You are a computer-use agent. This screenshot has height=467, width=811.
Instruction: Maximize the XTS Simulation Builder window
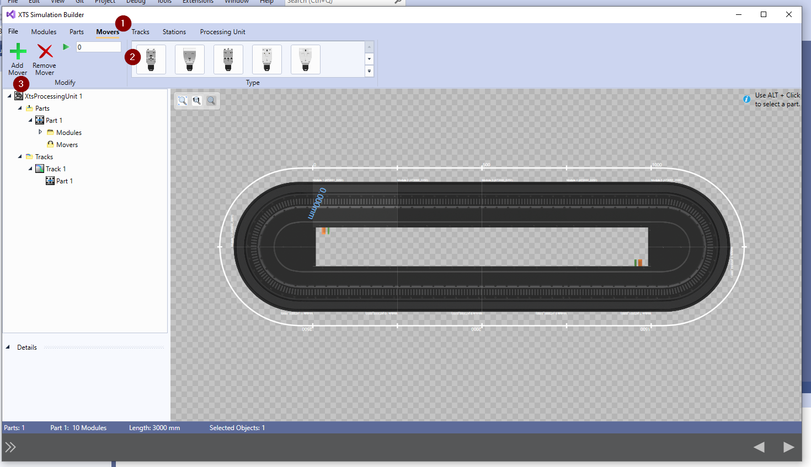(764, 14)
